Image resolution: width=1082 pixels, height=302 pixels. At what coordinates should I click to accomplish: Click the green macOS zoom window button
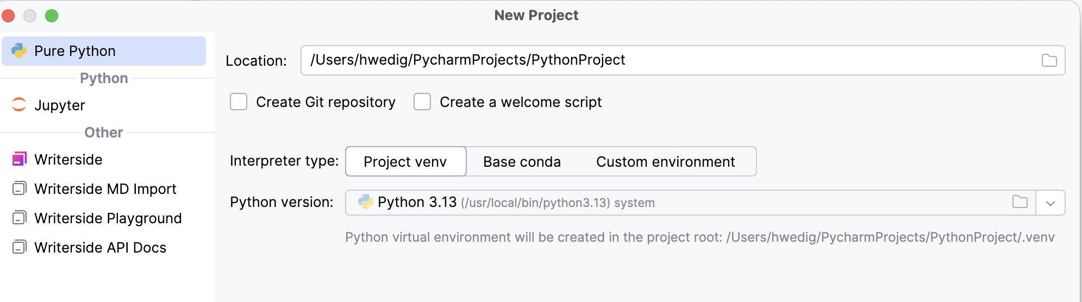coord(52,16)
